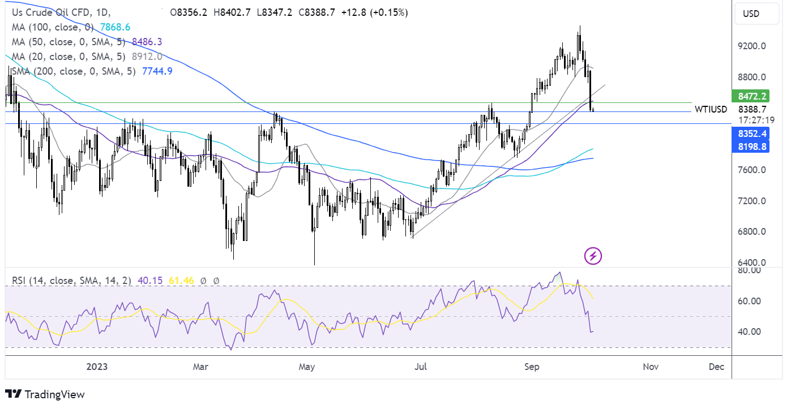Select the MA (100, close, 0) indicator legend
This screenshot has height=409, width=791.
[52, 27]
